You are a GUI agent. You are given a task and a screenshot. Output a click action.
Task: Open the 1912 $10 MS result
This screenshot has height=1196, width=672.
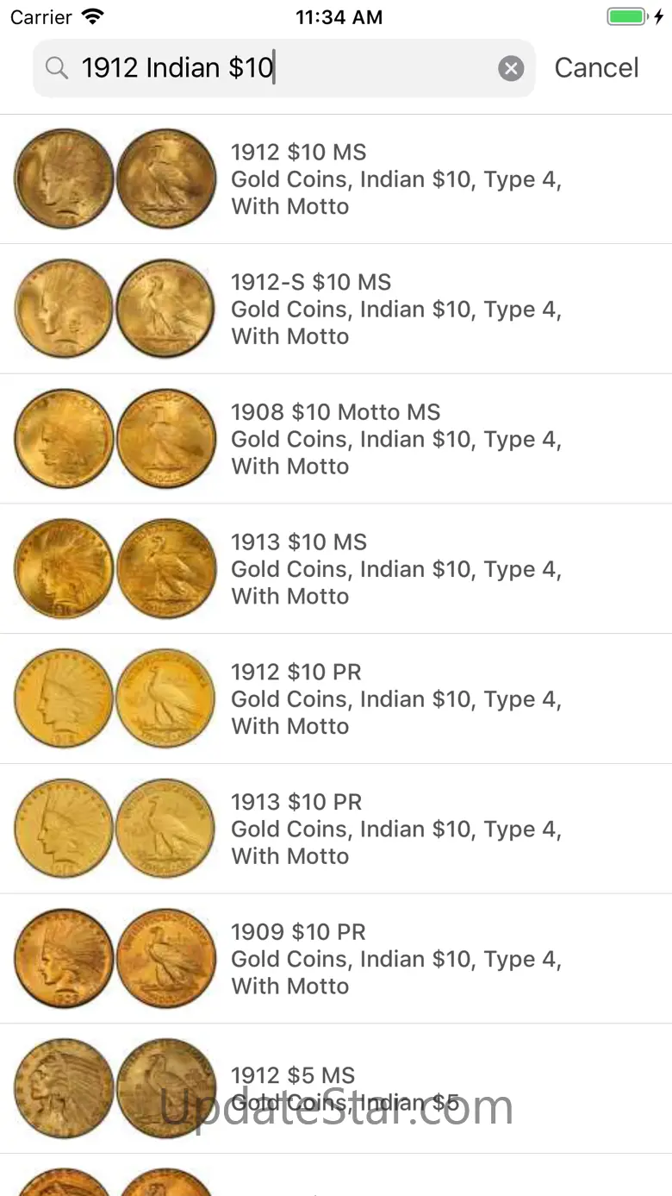pyautogui.click(x=396, y=179)
